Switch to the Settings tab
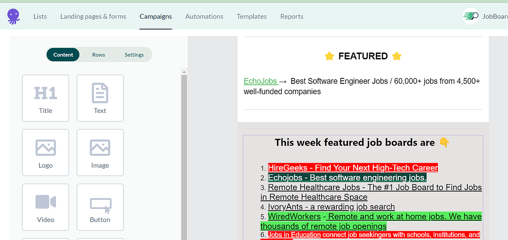Viewport: 508px width, 240px height. tap(134, 54)
